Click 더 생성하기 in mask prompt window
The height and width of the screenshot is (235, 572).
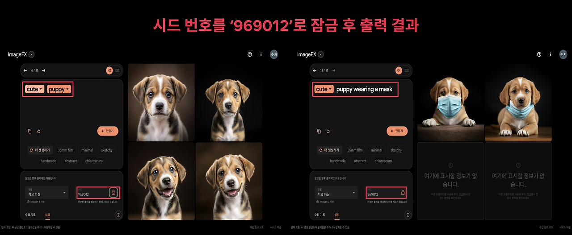point(329,150)
